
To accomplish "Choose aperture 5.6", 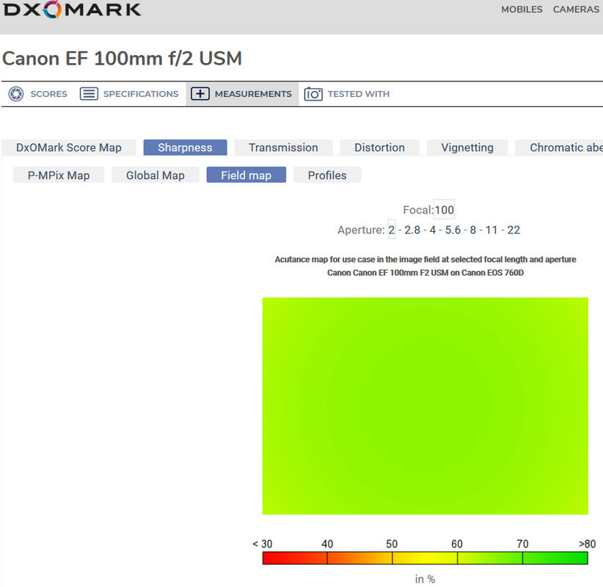I will pos(453,230).
